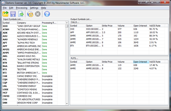The width and height of the screenshot is (171, 111).
Task: Select AMPE call row with volume 525
Action: tap(117, 39)
